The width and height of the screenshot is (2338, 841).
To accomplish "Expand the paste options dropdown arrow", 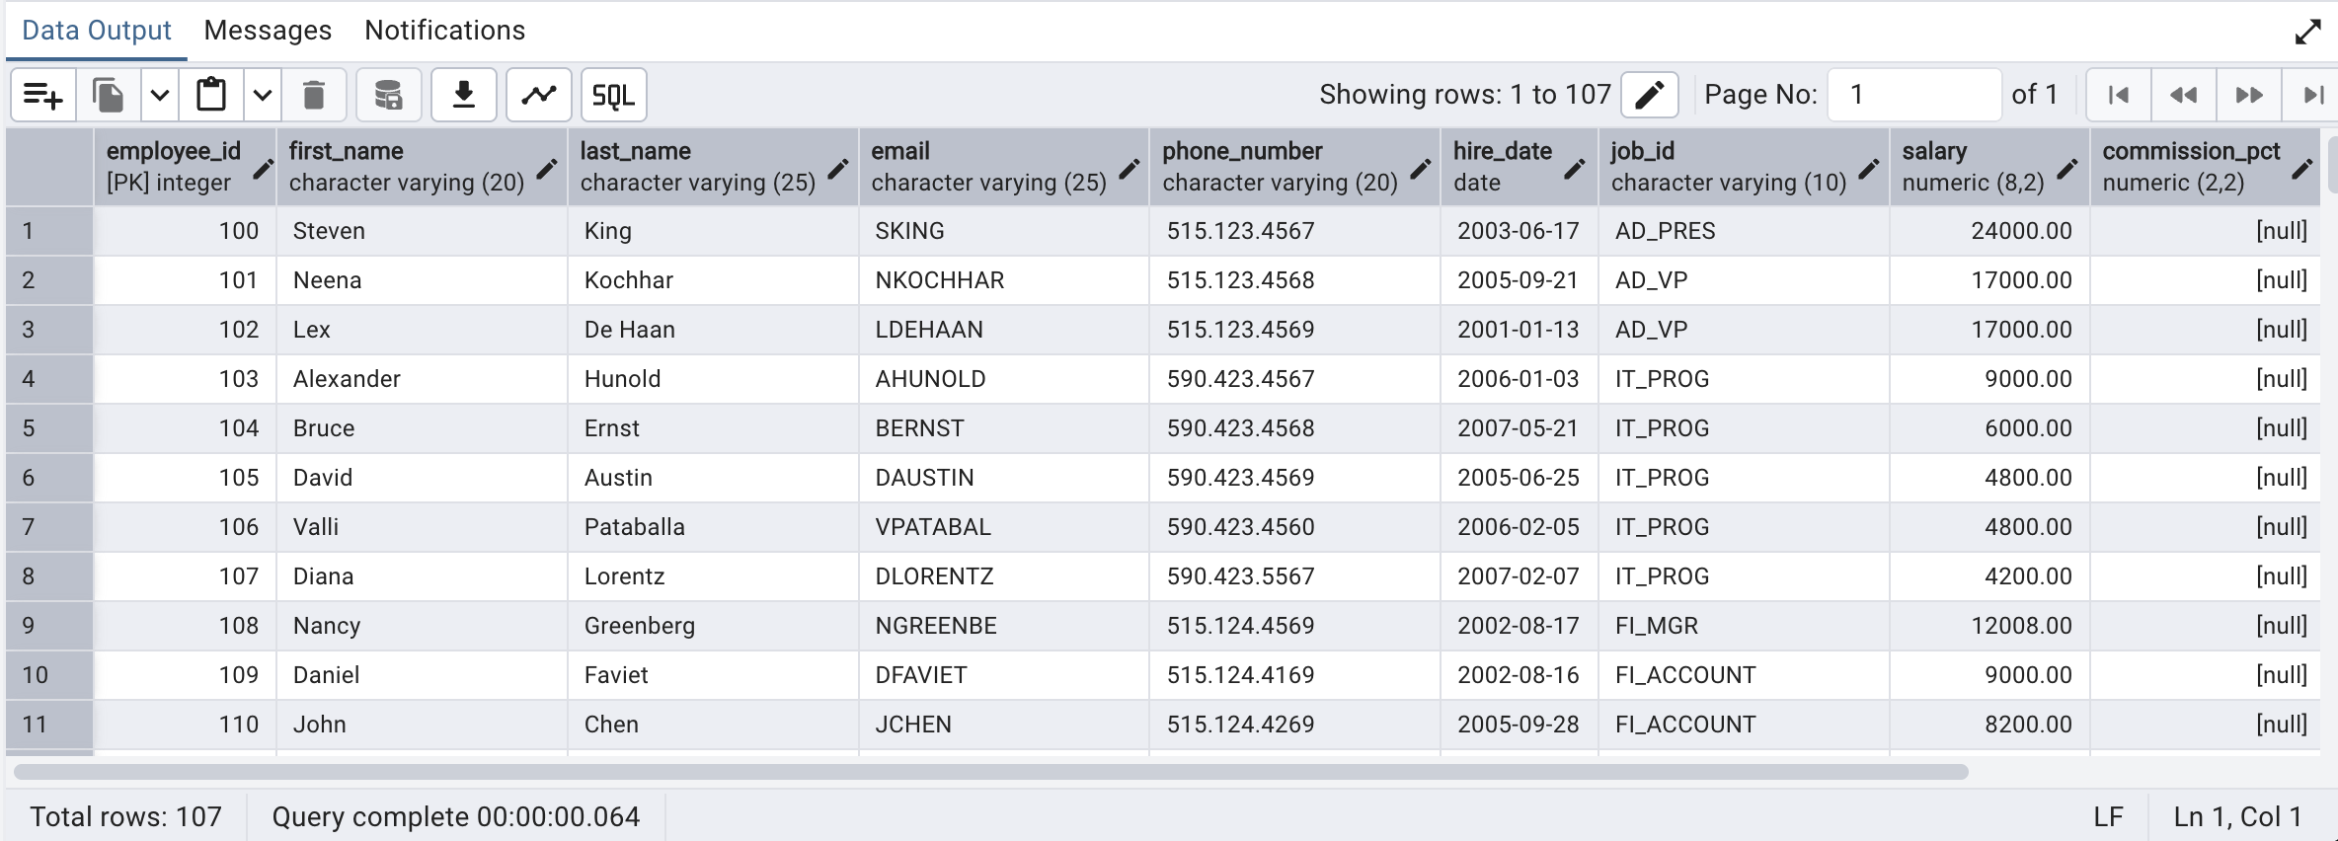I will [263, 95].
